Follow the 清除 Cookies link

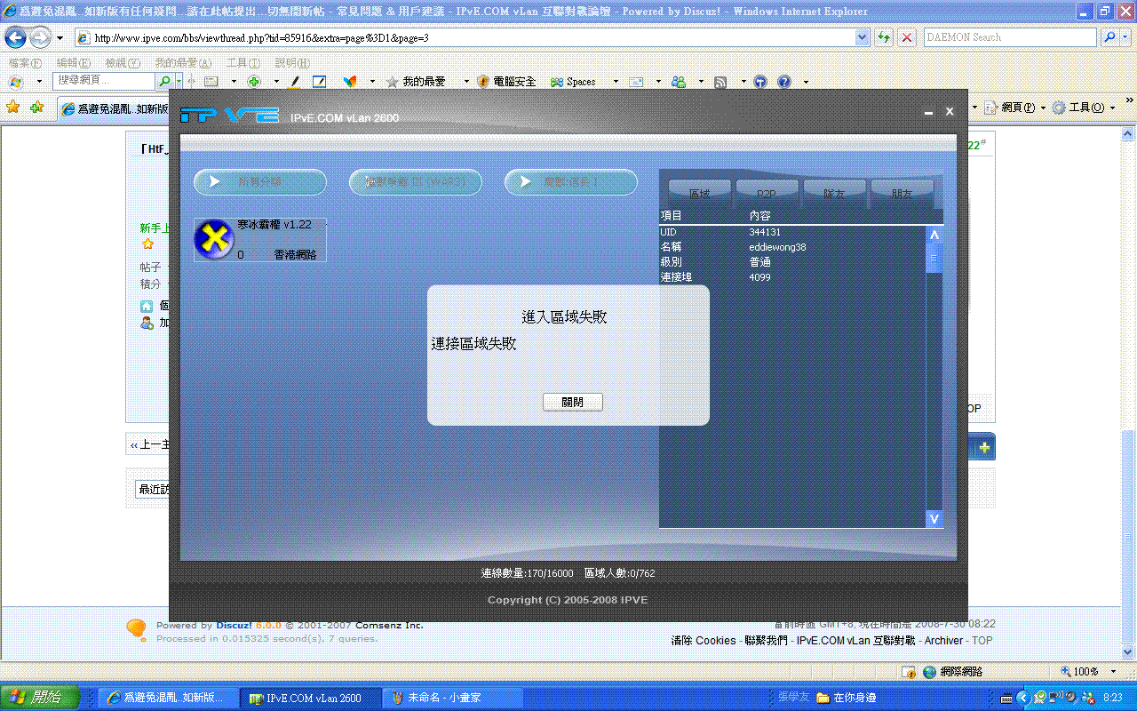(704, 641)
